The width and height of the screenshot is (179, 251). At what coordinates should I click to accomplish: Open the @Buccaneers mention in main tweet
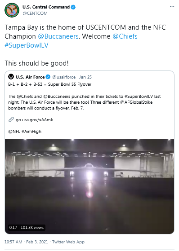pyautogui.click(x=58, y=36)
